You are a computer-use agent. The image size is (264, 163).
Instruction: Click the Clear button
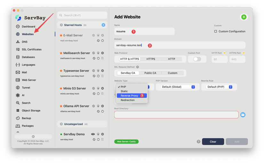(x=213, y=142)
